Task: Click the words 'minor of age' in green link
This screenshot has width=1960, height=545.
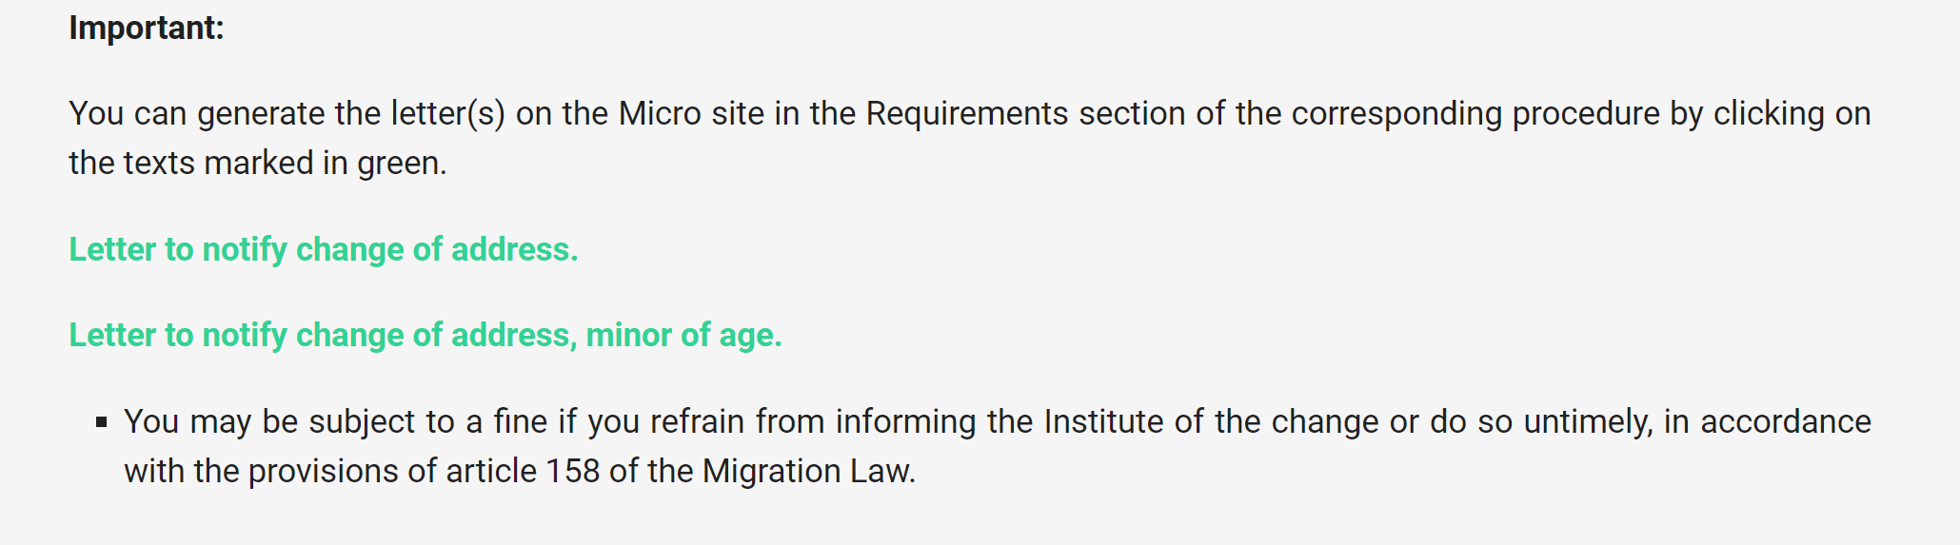Action: pos(683,335)
